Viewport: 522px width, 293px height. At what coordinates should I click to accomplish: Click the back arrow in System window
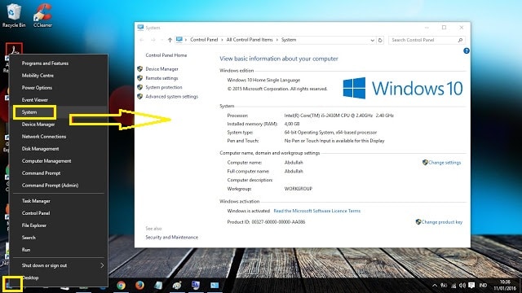click(x=142, y=40)
